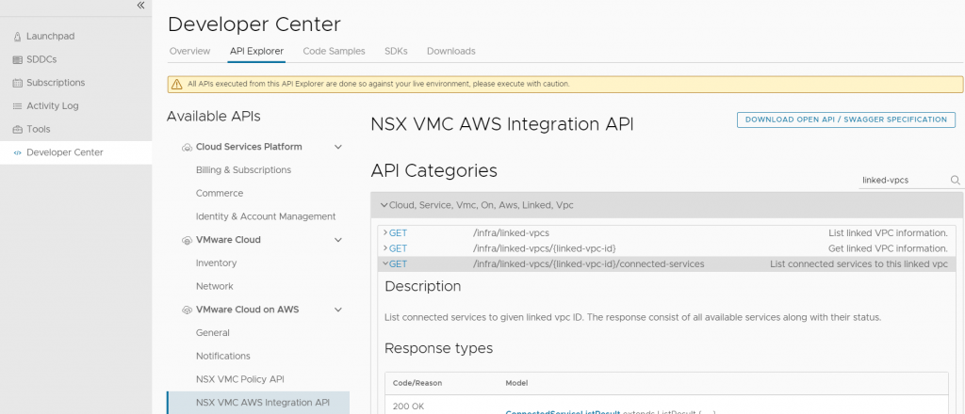The width and height of the screenshot is (965, 414).
Task: Click the Subscriptions calendar icon
Action: pyautogui.click(x=18, y=83)
